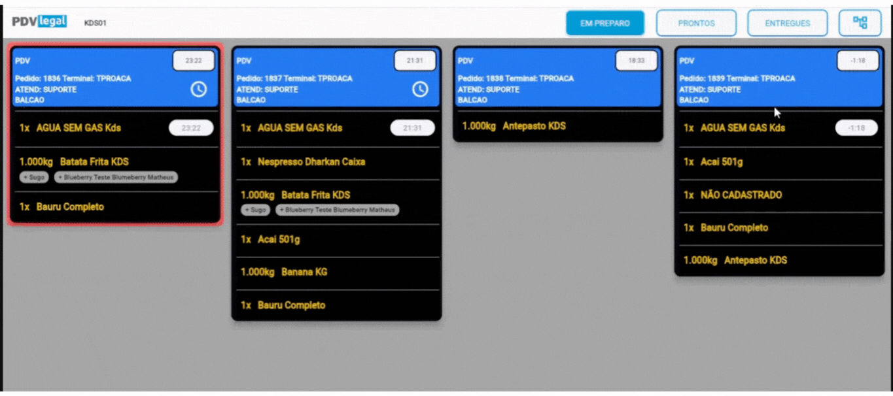The image size is (893, 396).
Task: Click the 21:31 timer in order 1837 header
Action: pos(415,61)
